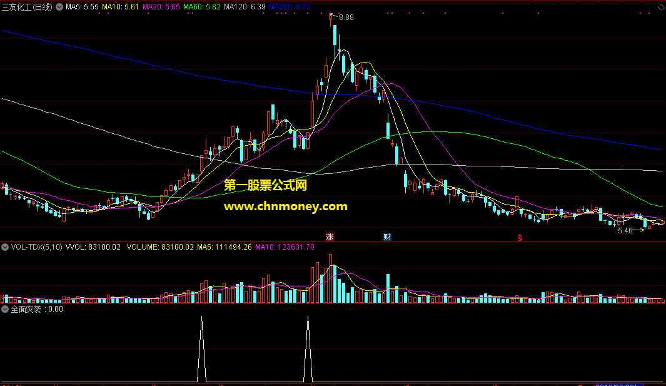
Task: Click the diamond icon at chart top-right
Action: (x=662, y=7)
